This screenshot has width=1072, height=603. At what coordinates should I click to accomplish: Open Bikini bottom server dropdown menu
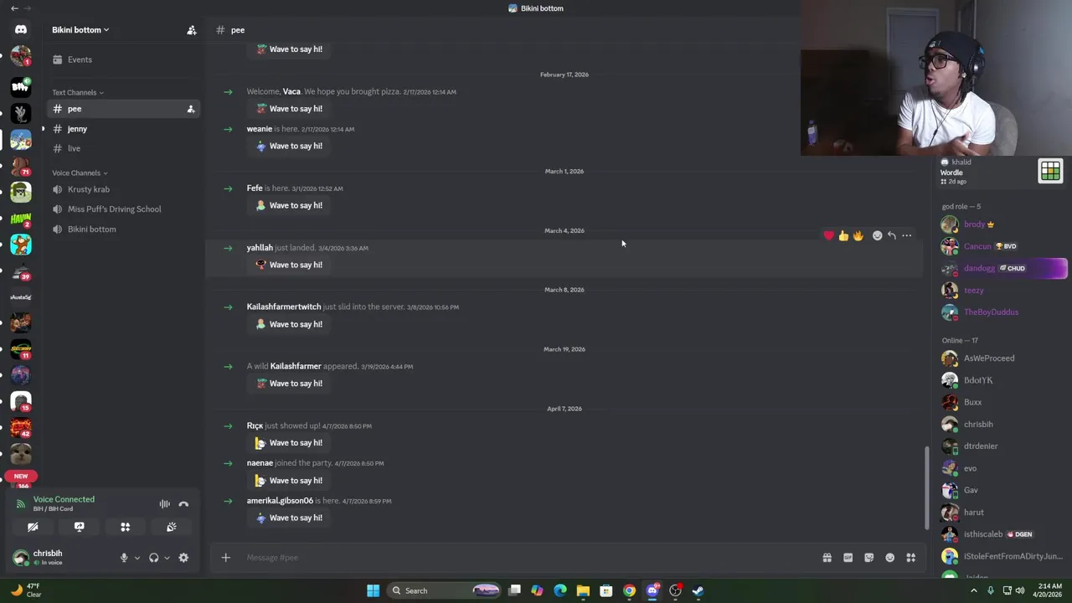coord(80,30)
